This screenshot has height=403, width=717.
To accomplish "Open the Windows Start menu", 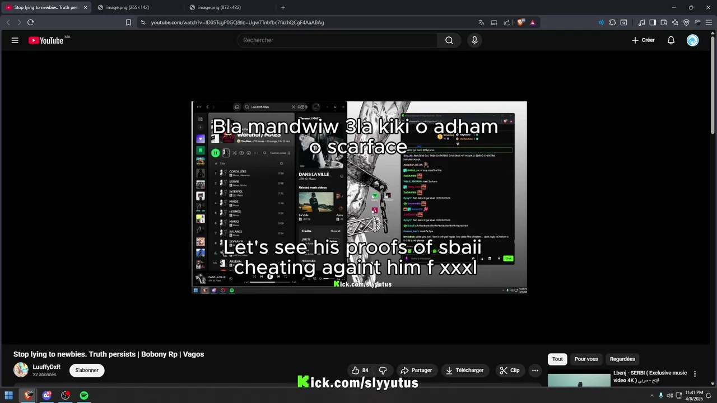I will [x=9, y=396].
